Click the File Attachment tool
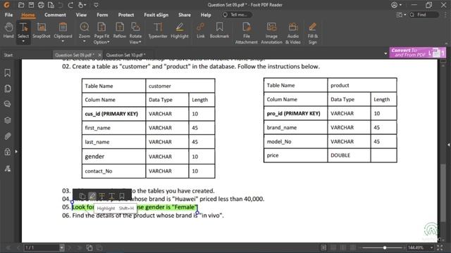Image resolution: width=451 pixels, height=253 pixels. click(247, 33)
